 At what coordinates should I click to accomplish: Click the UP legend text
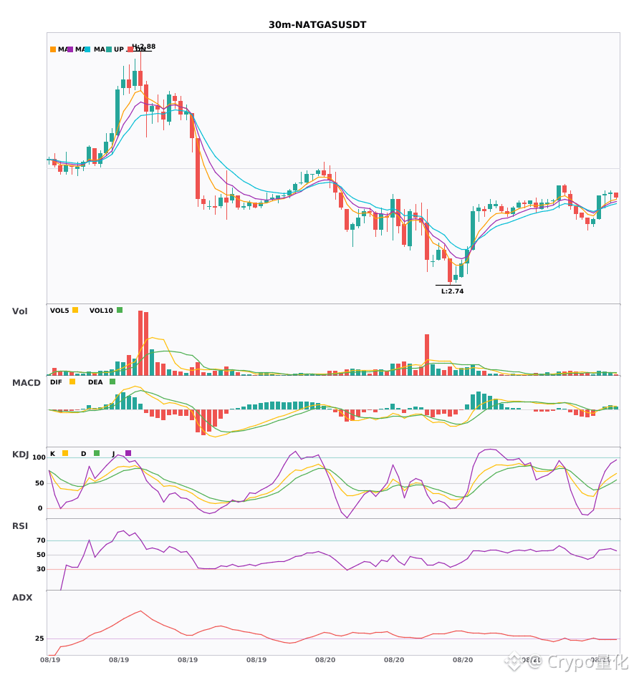(x=119, y=49)
